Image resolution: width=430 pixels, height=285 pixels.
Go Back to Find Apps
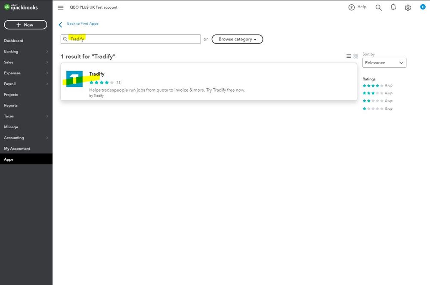83,24
